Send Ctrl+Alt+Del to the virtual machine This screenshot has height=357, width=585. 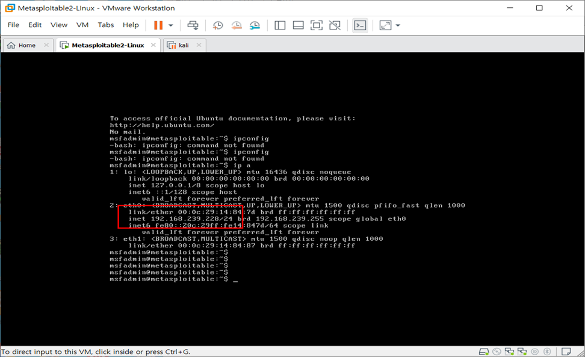click(193, 25)
